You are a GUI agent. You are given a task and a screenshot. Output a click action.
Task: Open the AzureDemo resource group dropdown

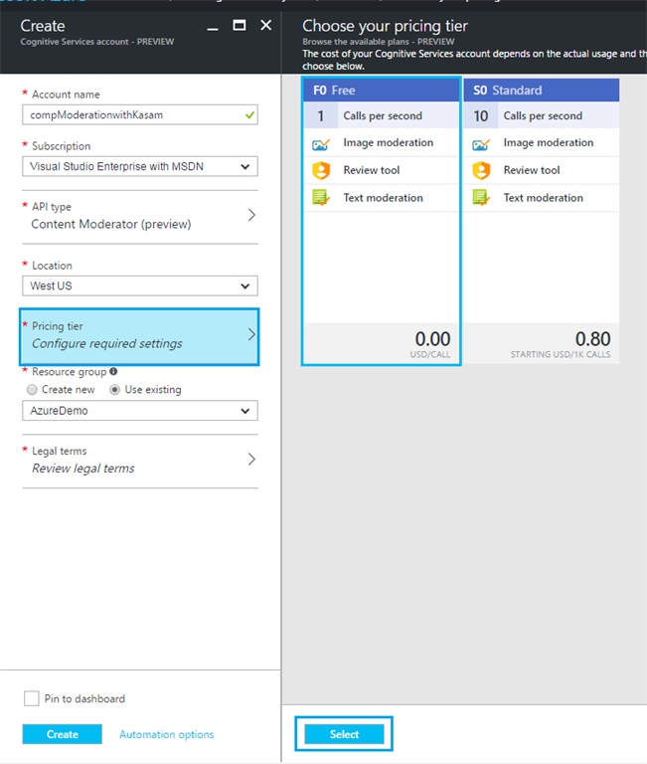pos(140,411)
